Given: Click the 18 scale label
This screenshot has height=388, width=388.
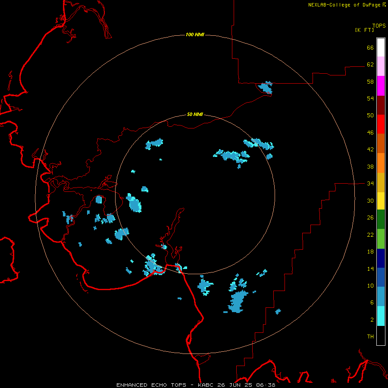Looking at the screenshot, I should [370, 252].
